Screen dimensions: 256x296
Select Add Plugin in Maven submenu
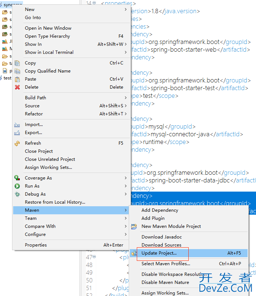[189, 218]
